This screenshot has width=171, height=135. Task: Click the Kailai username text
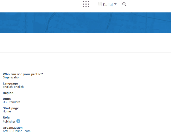click(108, 5)
